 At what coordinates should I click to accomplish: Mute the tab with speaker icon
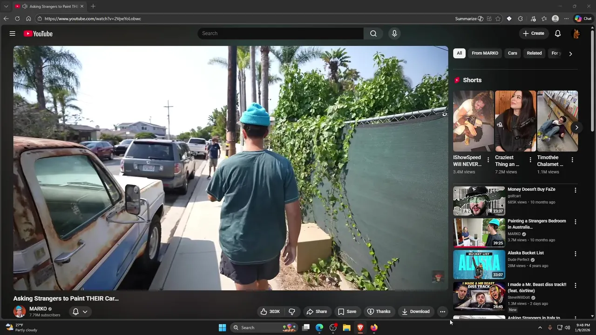tap(24, 6)
